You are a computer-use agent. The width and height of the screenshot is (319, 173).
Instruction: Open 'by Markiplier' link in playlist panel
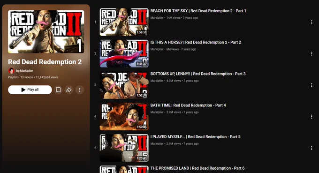24,71
